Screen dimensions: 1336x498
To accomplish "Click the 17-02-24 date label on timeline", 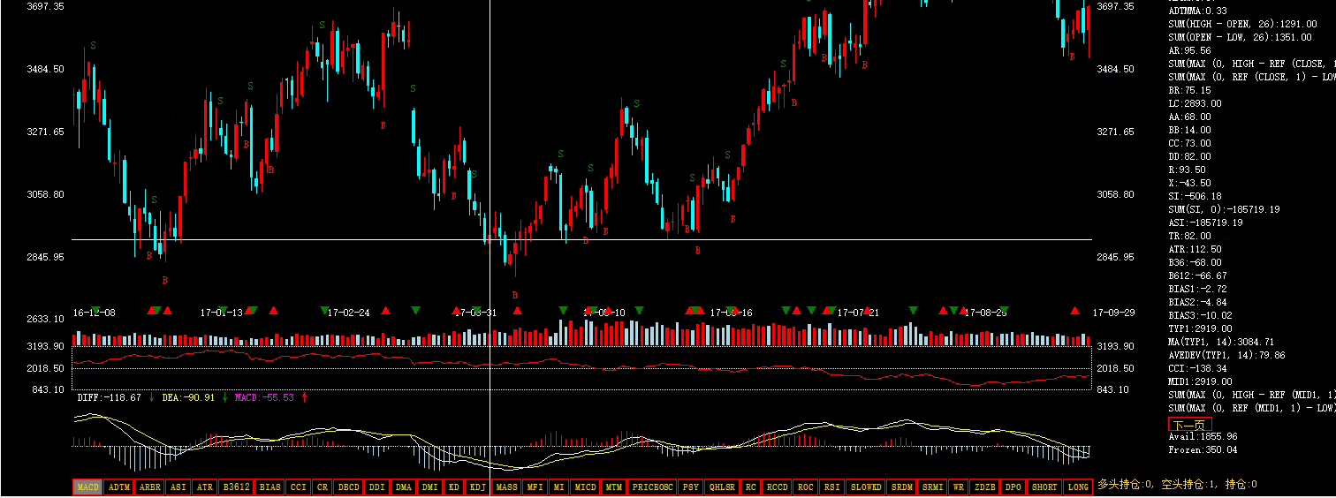I will 348,313.
